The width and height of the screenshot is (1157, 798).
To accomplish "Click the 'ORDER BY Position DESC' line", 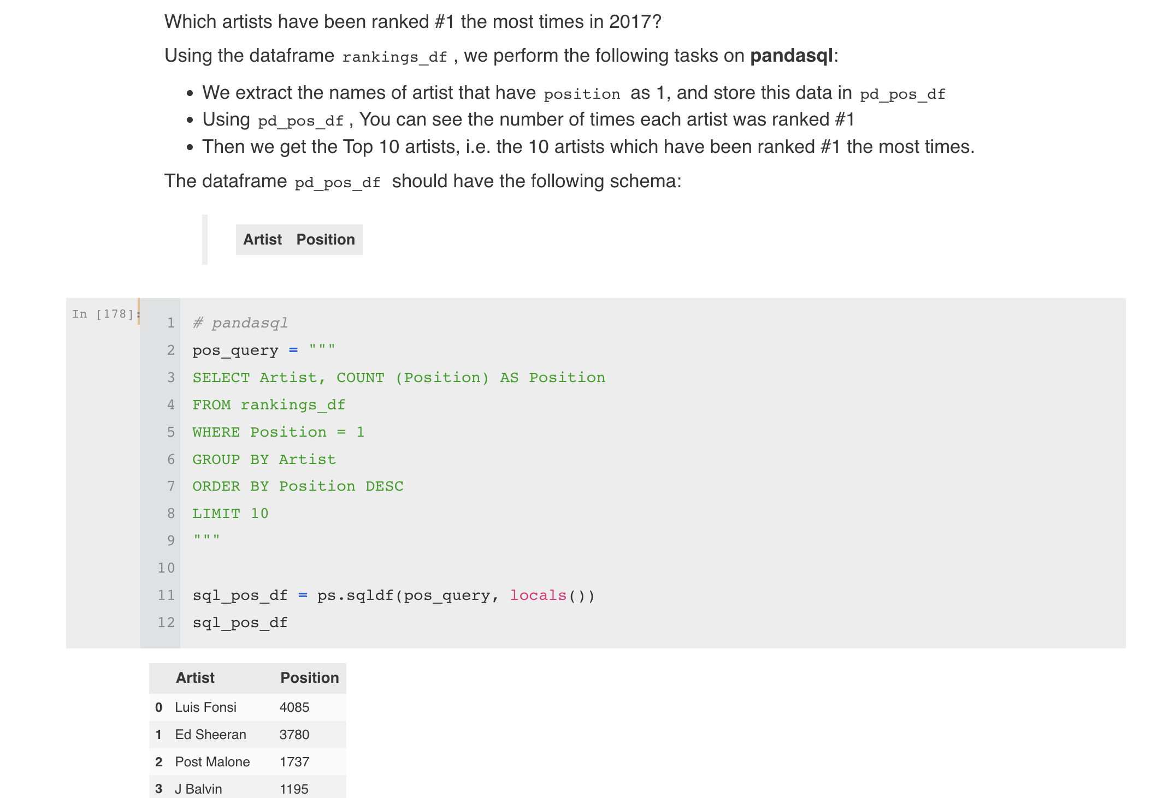I will tap(298, 486).
